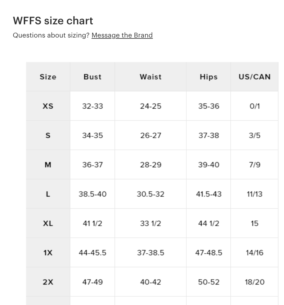The width and height of the screenshot is (284, 305).
Task: Select the 11/13 US/CAN size cell
Action: (x=254, y=194)
